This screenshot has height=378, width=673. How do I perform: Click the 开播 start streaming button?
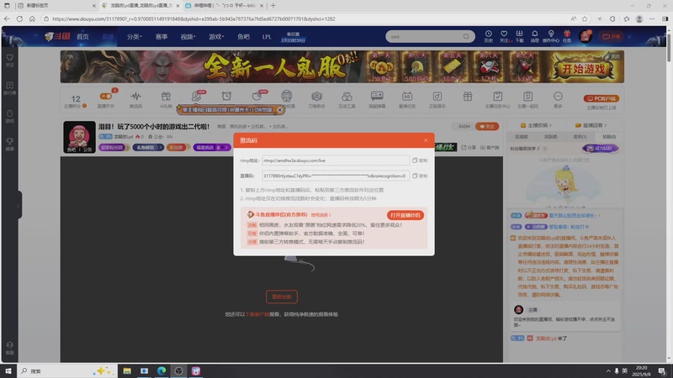tap(612, 36)
